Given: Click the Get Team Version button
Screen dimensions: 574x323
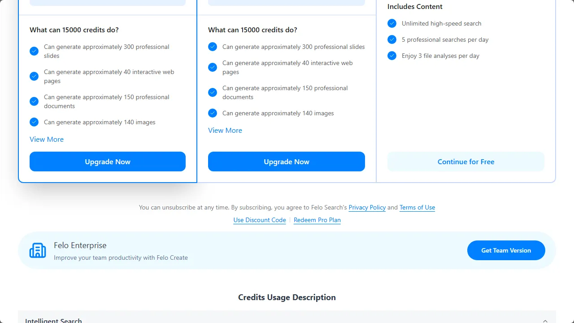Looking at the screenshot, I should tap(506, 250).
